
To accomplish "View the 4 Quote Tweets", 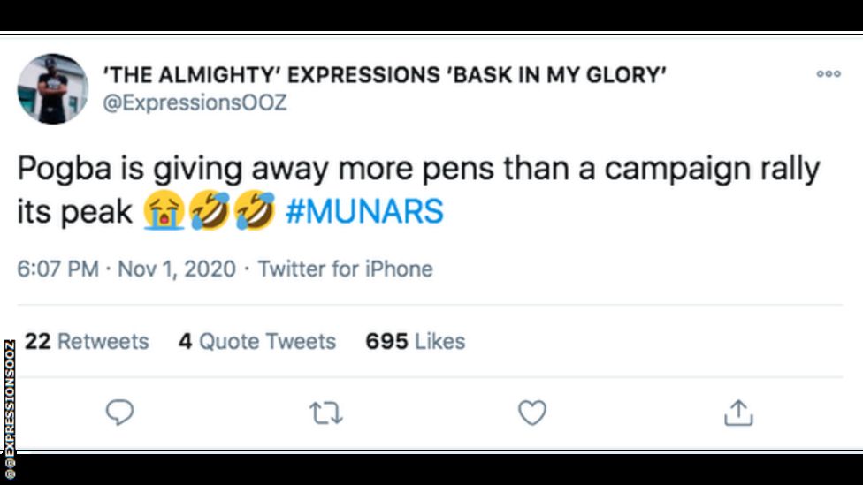I will [x=256, y=341].
